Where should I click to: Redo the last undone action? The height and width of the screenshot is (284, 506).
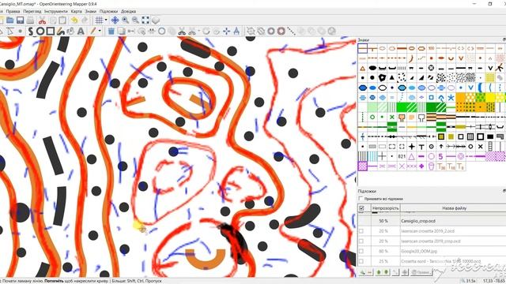coord(85,21)
